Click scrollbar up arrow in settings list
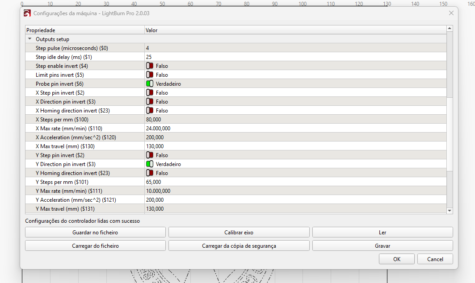Viewport: 475px width, 283px height. click(x=450, y=29)
